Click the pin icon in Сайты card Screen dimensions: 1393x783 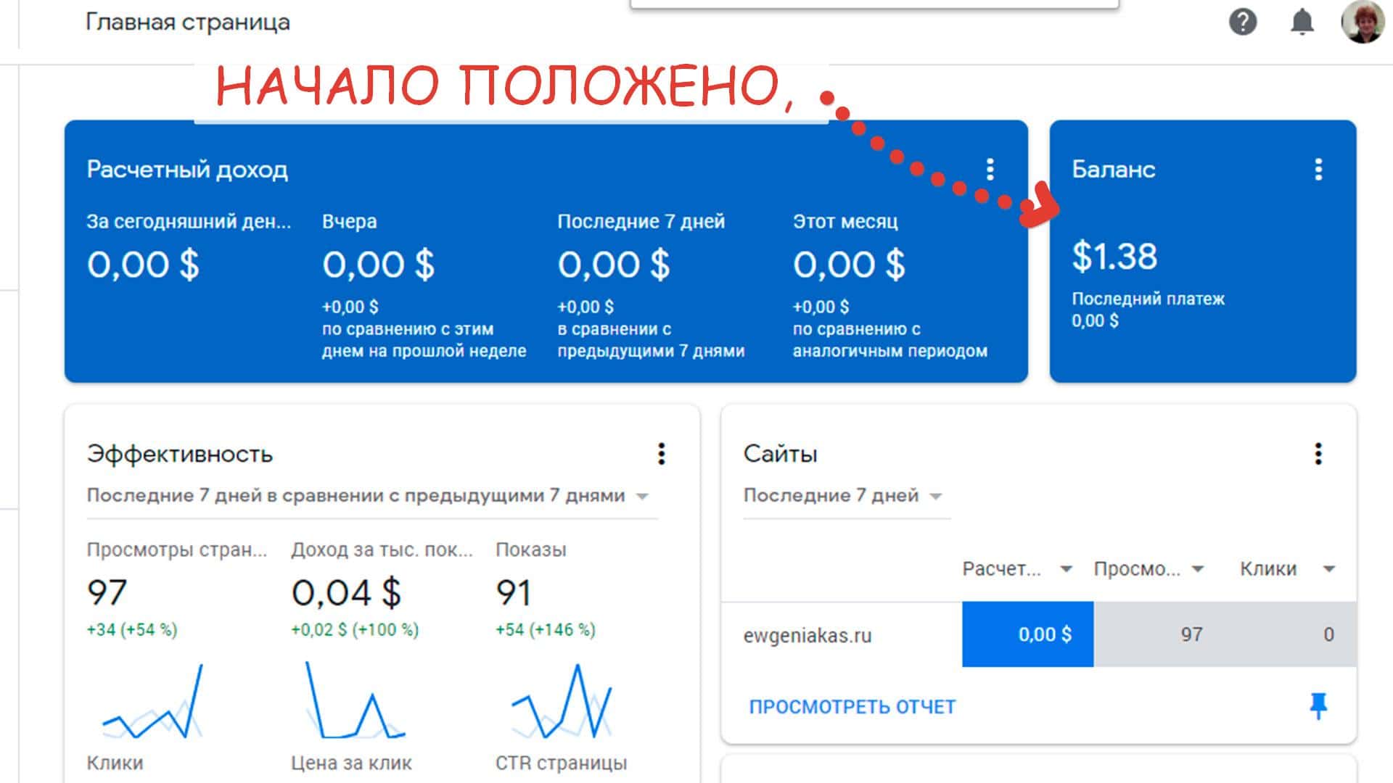pyautogui.click(x=1318, y=705)
